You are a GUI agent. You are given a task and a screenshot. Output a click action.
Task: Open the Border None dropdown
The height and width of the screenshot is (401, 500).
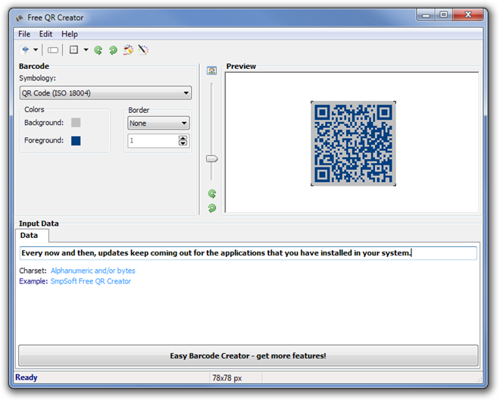pyautogui.click(x=158, y=123)
